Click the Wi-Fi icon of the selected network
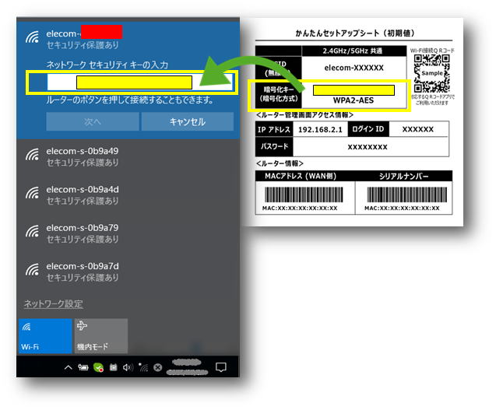This screenshot has width=496, height=410. coord(32,37)
